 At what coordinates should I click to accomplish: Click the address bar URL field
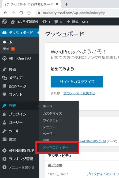[77, 13]
